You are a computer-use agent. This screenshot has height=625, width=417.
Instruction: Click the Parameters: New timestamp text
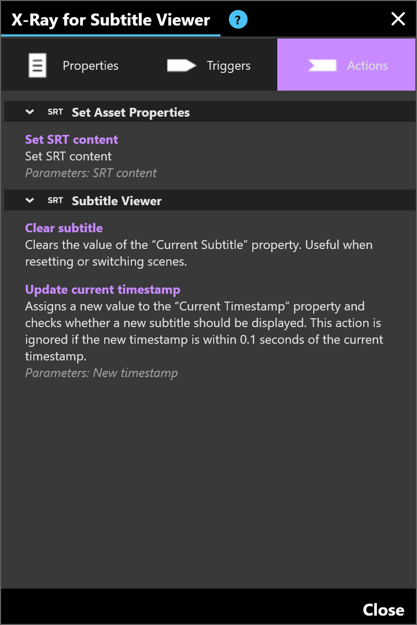tap(102, 373)
